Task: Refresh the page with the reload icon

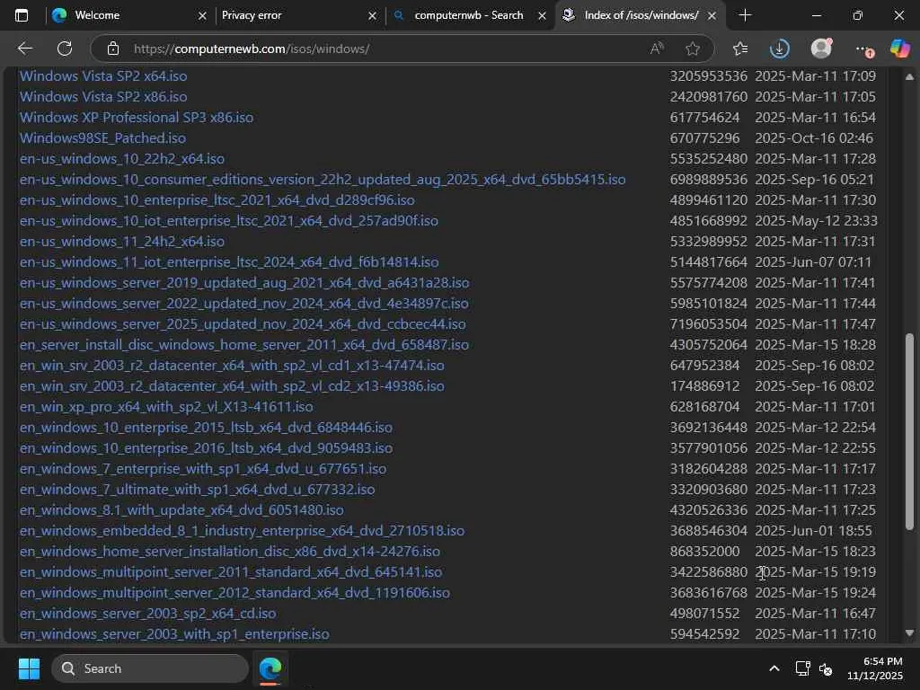Action: [x=65, y=49]
